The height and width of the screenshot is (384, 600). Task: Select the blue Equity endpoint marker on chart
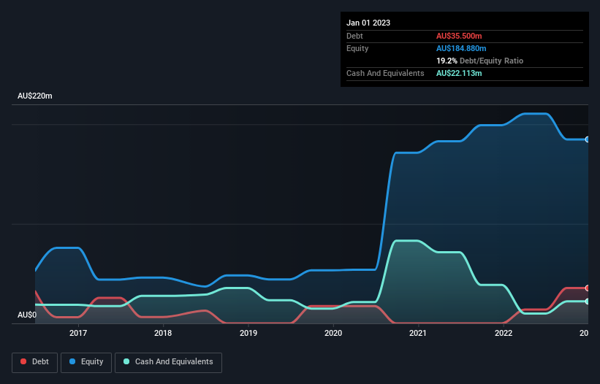588,139
